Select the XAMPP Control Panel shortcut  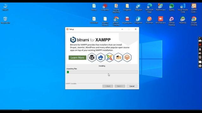pos(194,8)
